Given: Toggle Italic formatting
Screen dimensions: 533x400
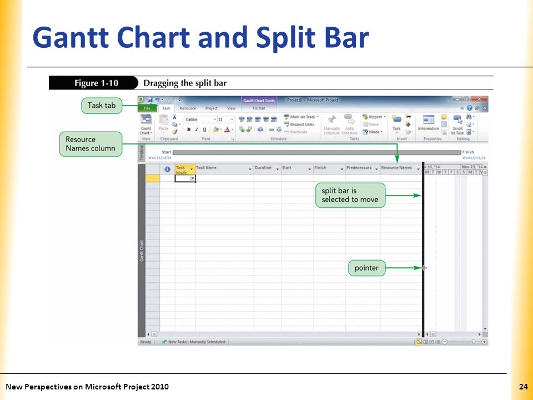Looking at the screenshot, I should click(x=197, y=129).
